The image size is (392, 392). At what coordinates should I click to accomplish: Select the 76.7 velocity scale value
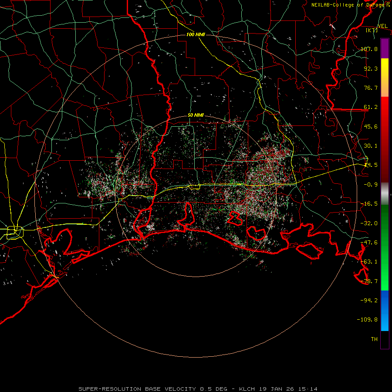371,88
